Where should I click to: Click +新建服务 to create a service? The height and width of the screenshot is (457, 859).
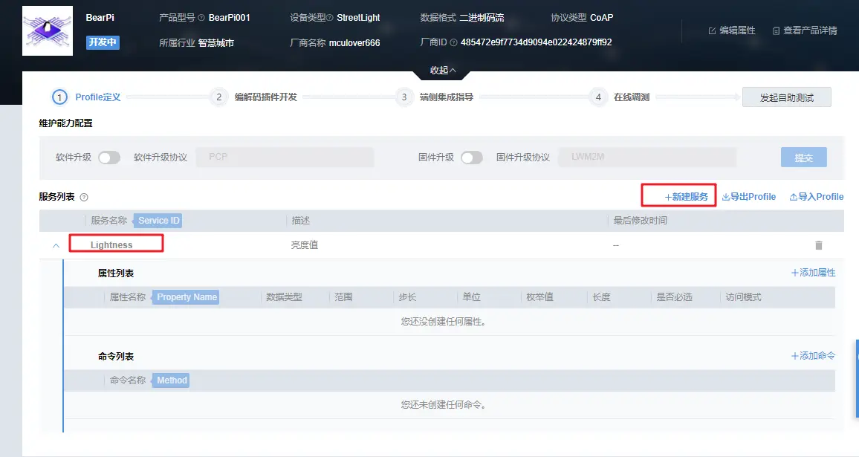(x=686, y=197)
